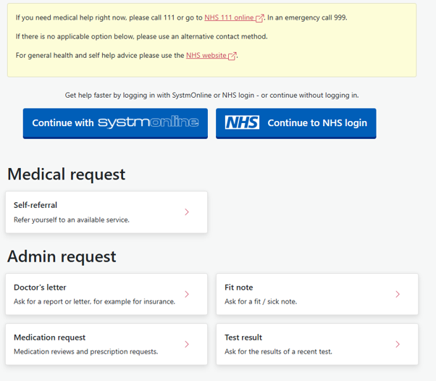Click the chevron arrow on Fit note card
Image resolution: width=436 pixels, height=381 pixels.
(398, 294)
